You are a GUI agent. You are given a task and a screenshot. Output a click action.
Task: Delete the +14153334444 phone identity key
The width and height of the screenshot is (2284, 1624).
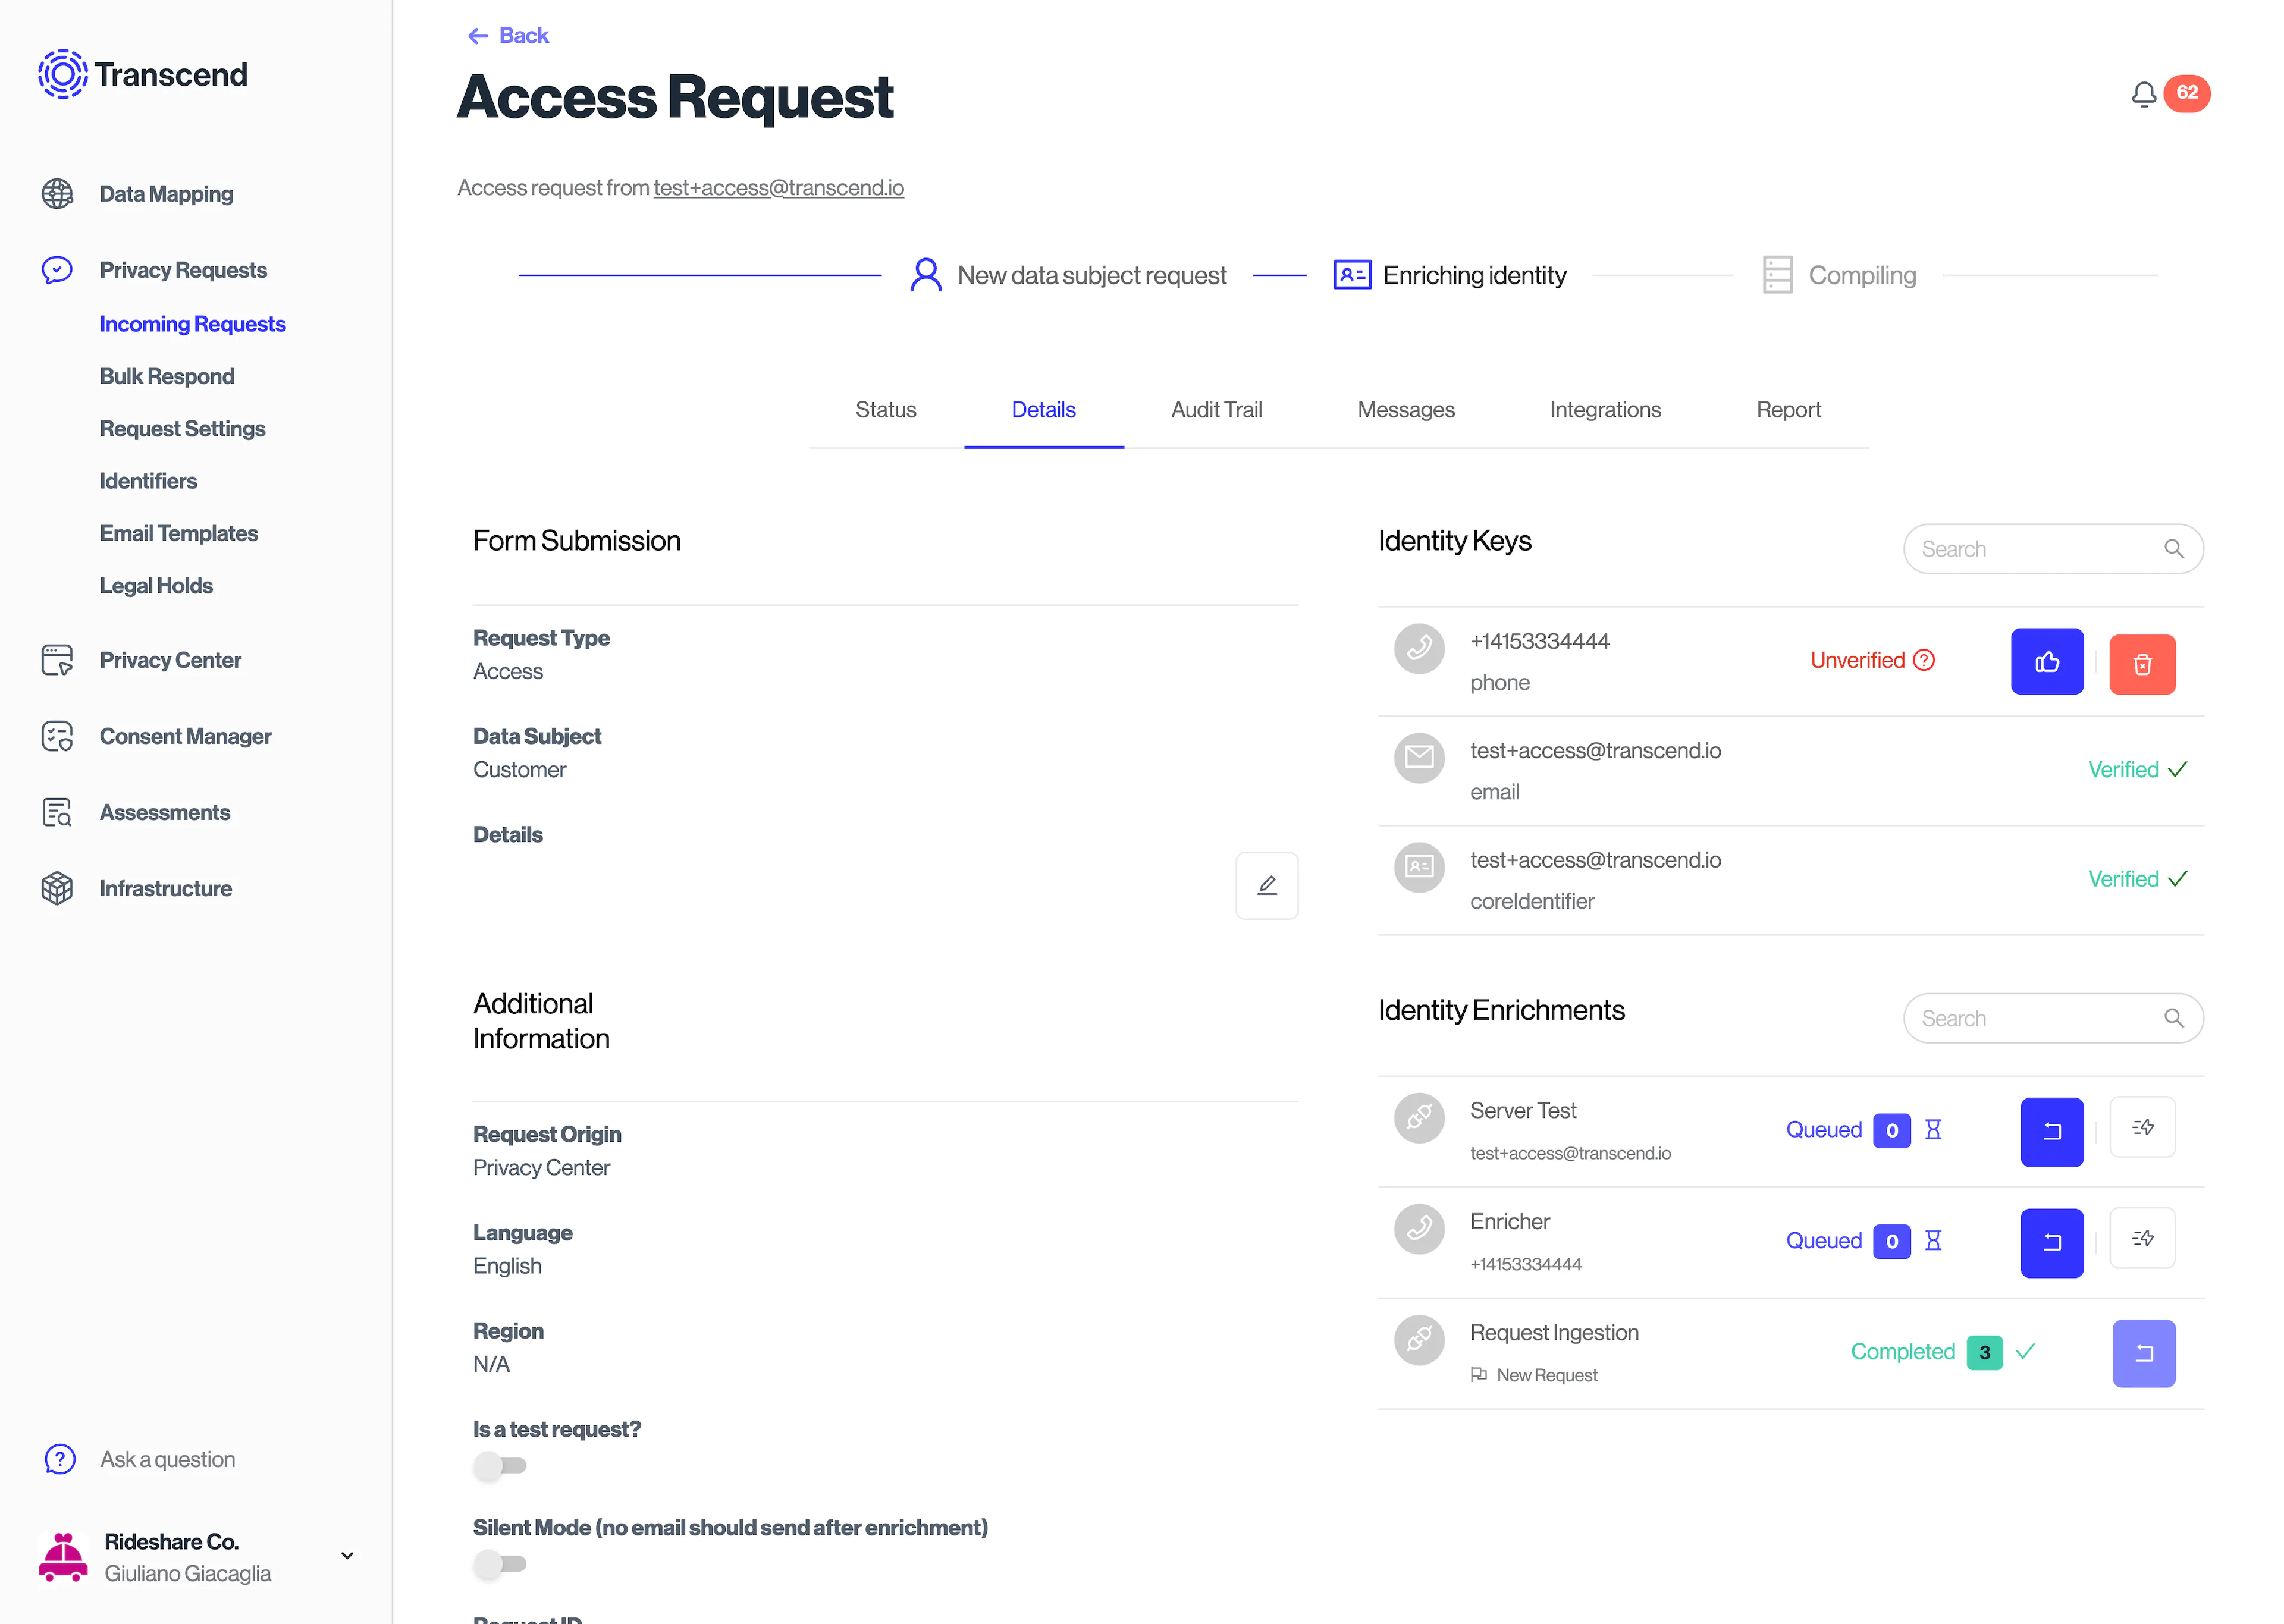pyautogui.click(x=2141, y=664)
